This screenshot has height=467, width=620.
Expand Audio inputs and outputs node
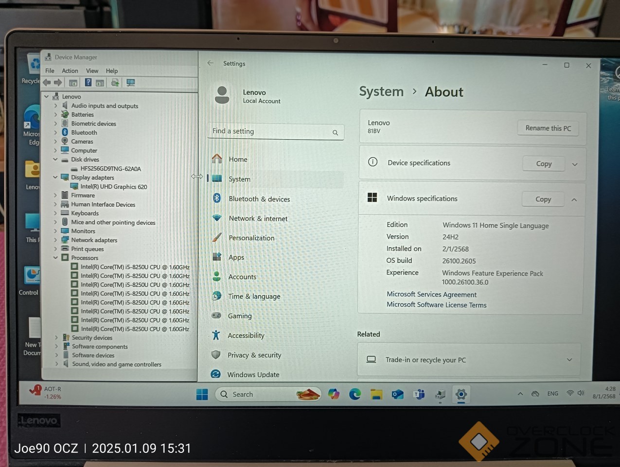click(x=55, y=106)
